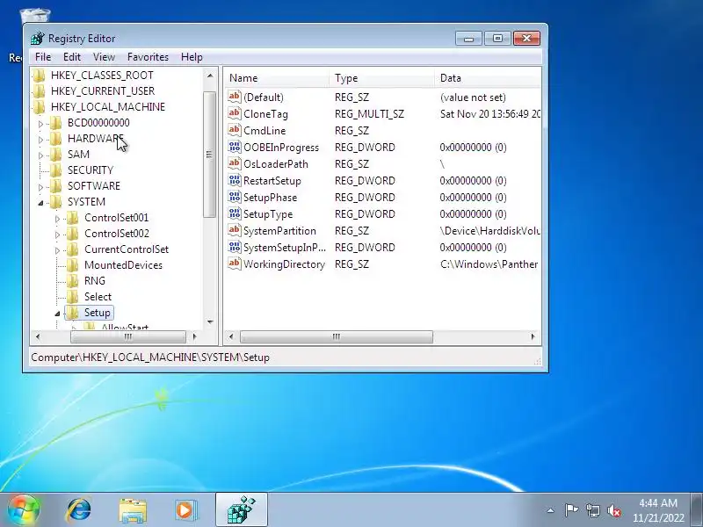Select the HKEY_CLASSES_ROOT folder icon
The image size is (703, 527).
39,76
